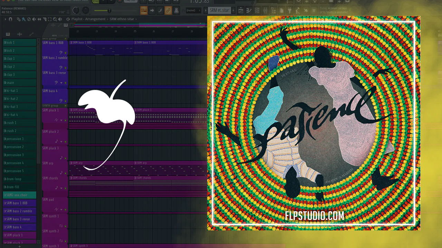Select the playlist Paint brush tool
This screenshot has height=248, width=442.
[23, 19]
